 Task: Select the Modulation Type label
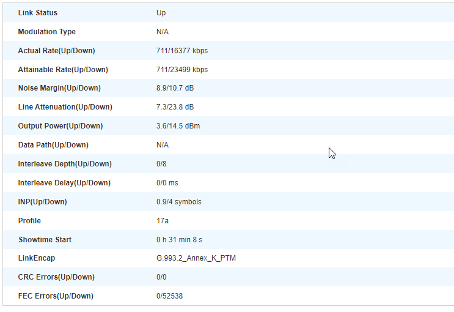click(46, 32)
